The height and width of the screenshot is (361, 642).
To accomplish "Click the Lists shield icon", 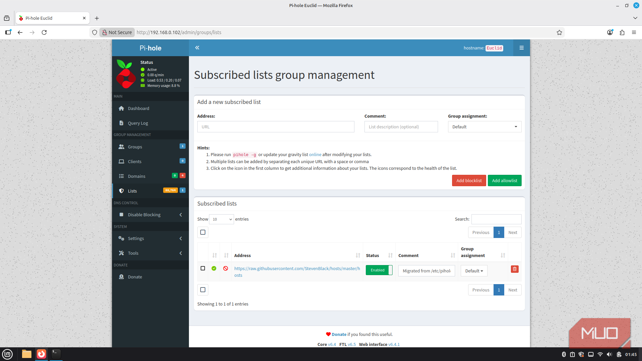I will point(121,191).
